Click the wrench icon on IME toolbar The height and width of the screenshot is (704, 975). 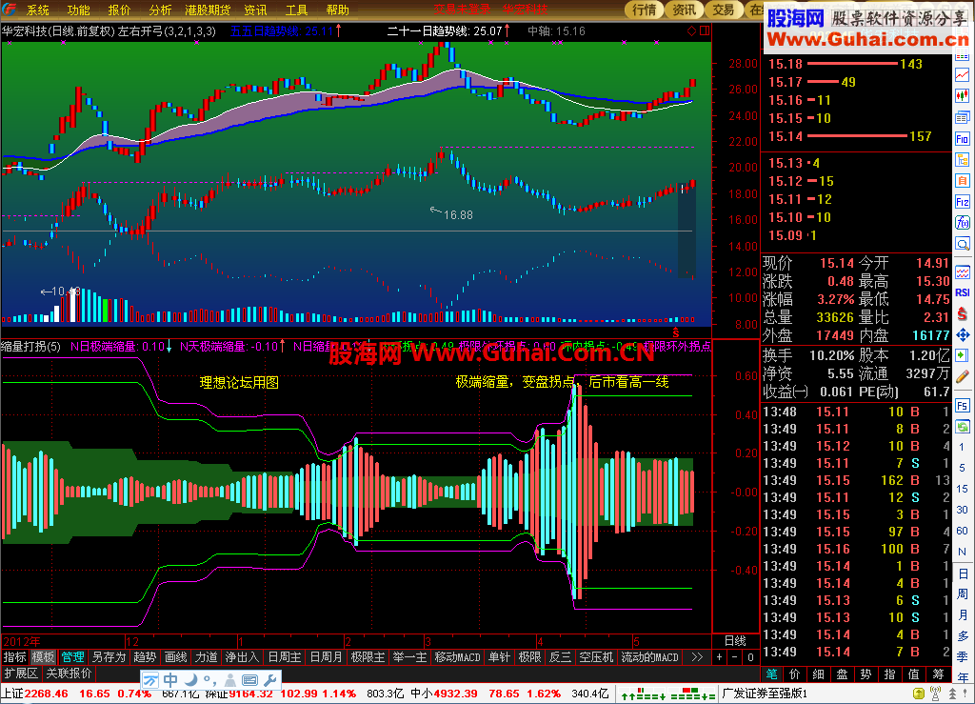(x=270, y=680)
